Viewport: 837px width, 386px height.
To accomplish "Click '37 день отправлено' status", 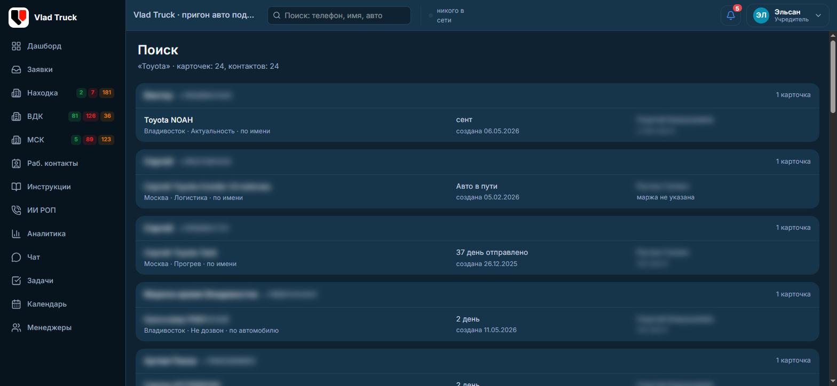I will pos(492,253).
